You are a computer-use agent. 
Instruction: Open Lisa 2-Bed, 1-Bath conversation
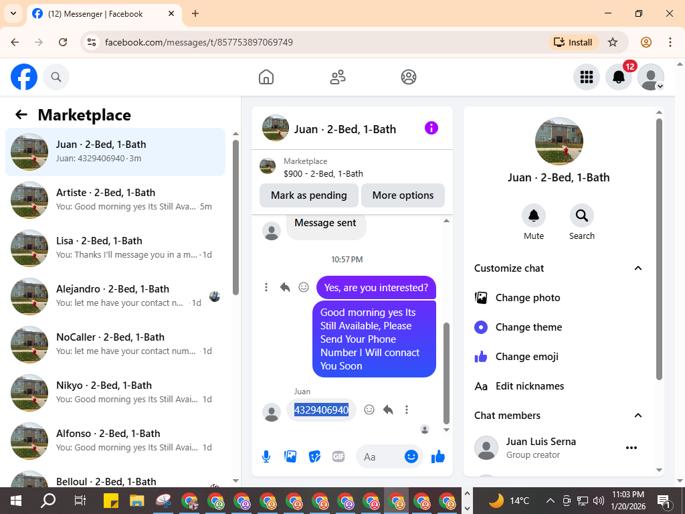(115, 248)
